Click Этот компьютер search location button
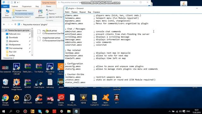Viewport: 202px width, 114px height. pos(7,14)
